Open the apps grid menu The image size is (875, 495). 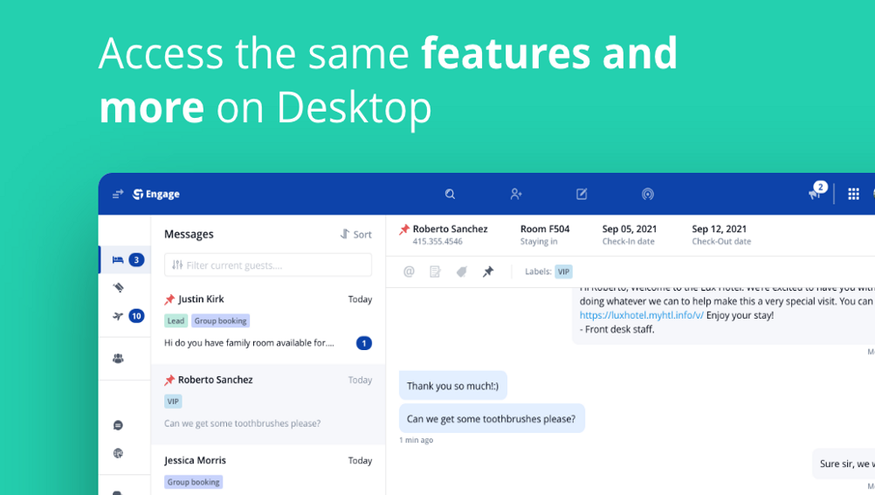[853, 194]
